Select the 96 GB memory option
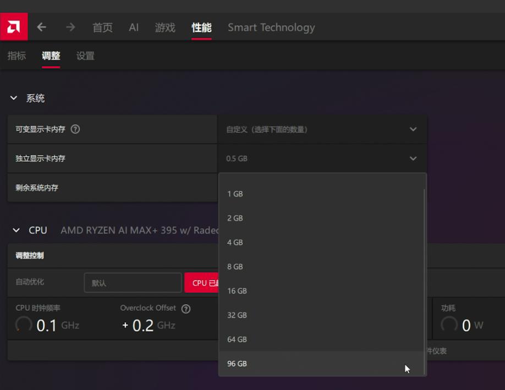This screenshot has height=390, width=505. (237, 364)
